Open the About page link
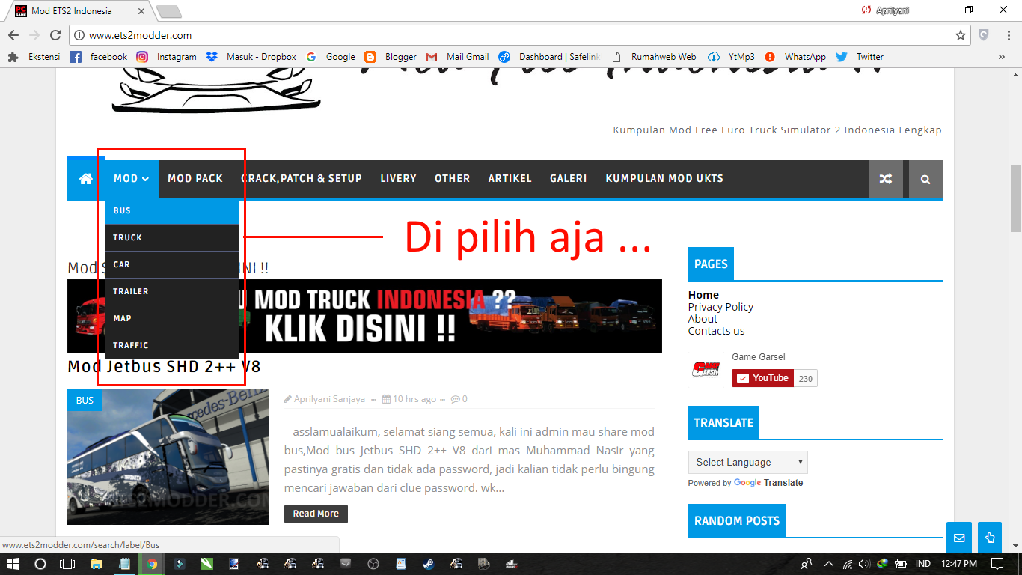The height and width of the screenshot is (575, 1022). (x=703, y=319)
